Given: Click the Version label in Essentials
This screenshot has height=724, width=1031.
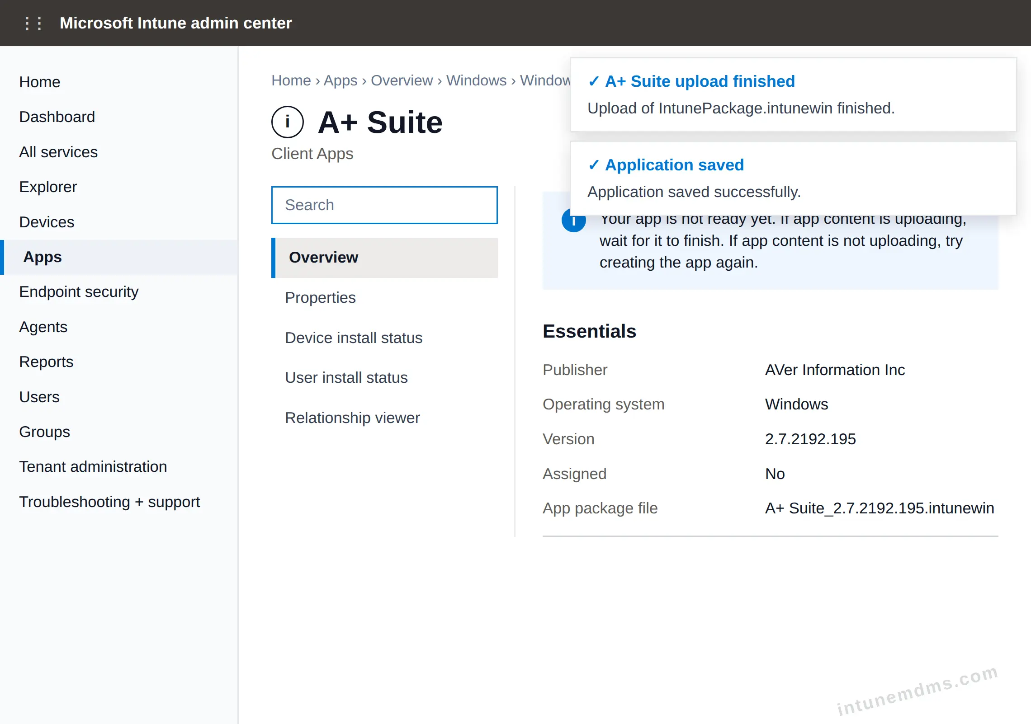Looking at the screenshot, I should [568, 439].
